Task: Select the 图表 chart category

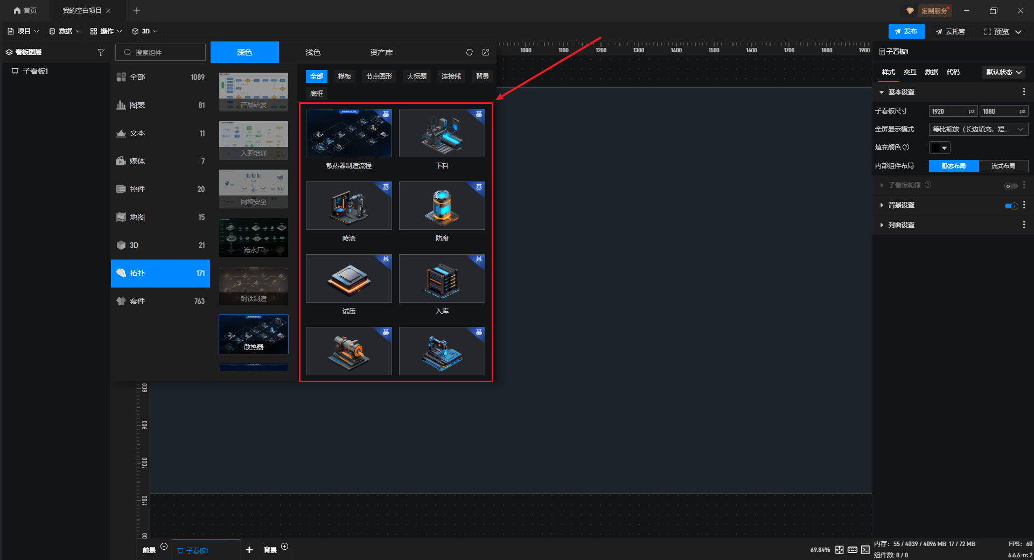Action: [160, 105]
